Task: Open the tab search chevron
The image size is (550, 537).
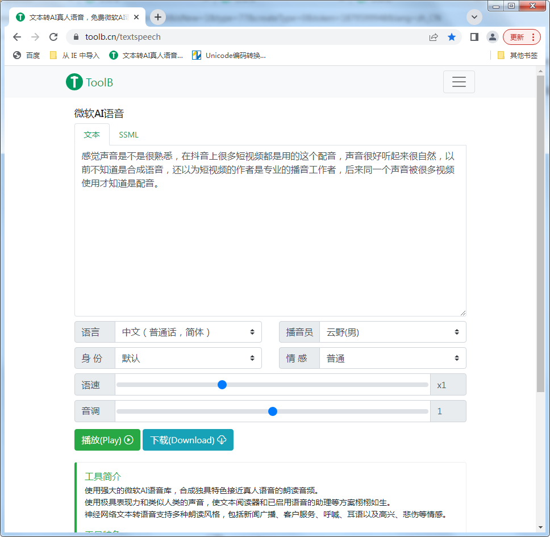Action: click(474, 17)
